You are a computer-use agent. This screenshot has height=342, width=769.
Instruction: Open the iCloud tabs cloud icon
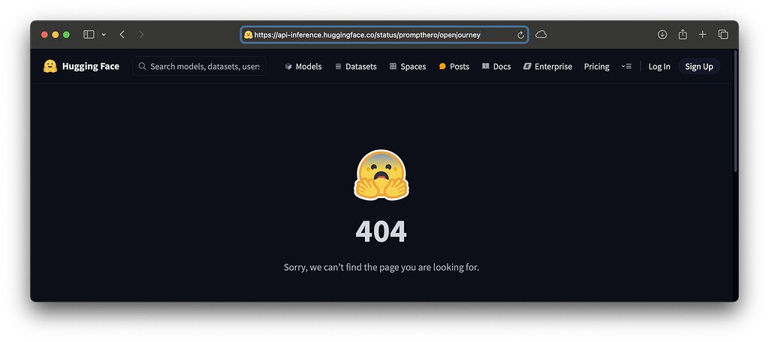click(541, 34)
